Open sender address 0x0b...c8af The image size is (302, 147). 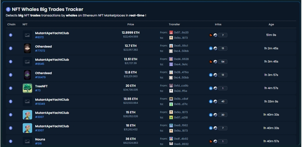(181, 99)
